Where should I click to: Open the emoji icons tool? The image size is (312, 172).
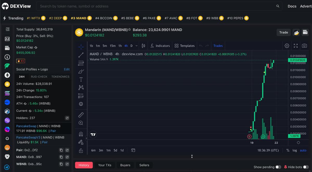(x=81, y=104)
